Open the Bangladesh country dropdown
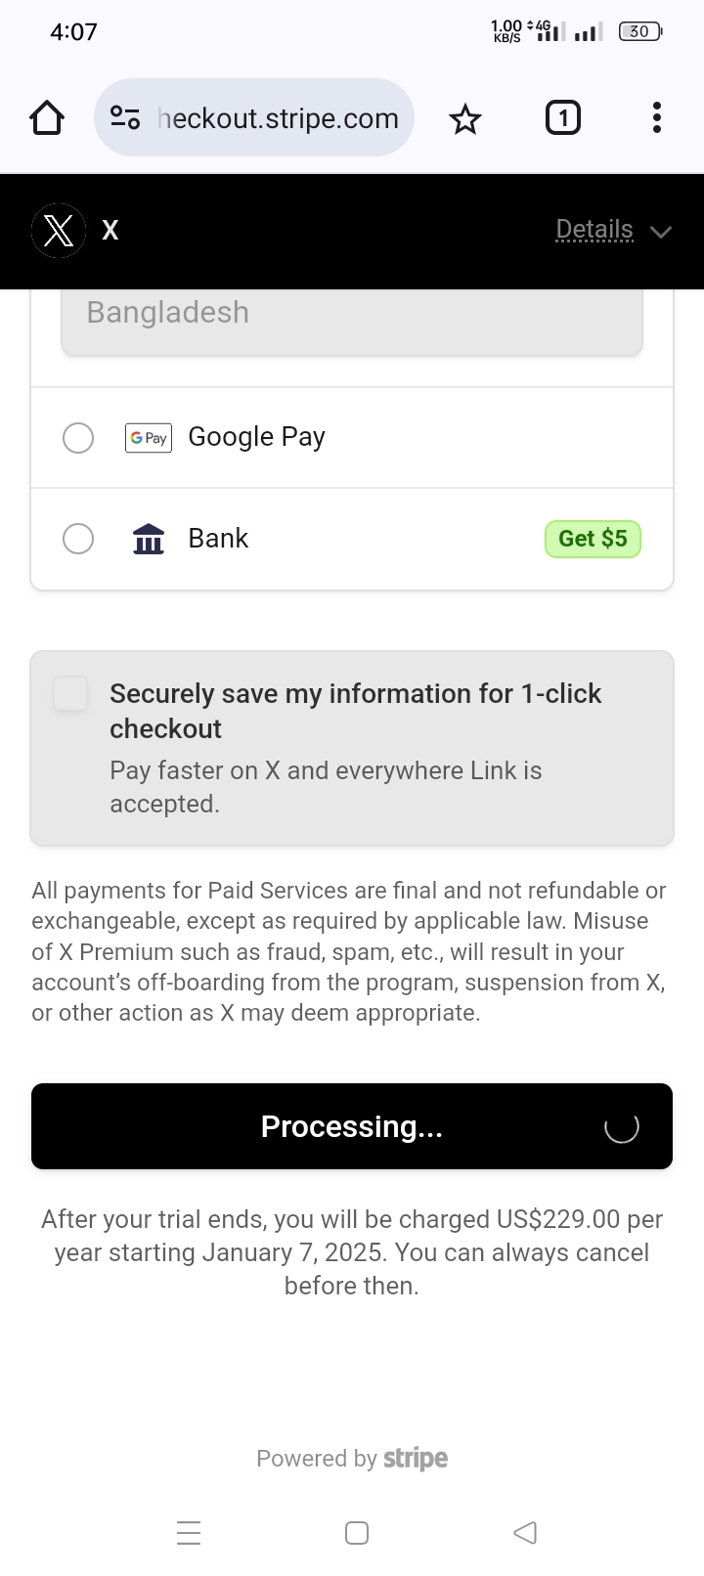 (352, 313)
